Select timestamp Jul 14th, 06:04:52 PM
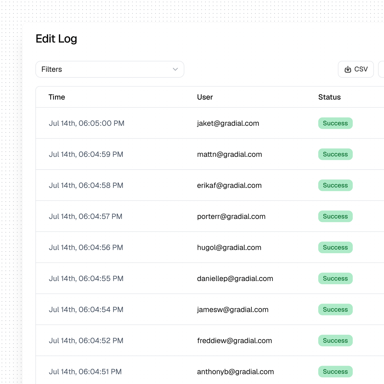384x384 pixels. [86, 341]
